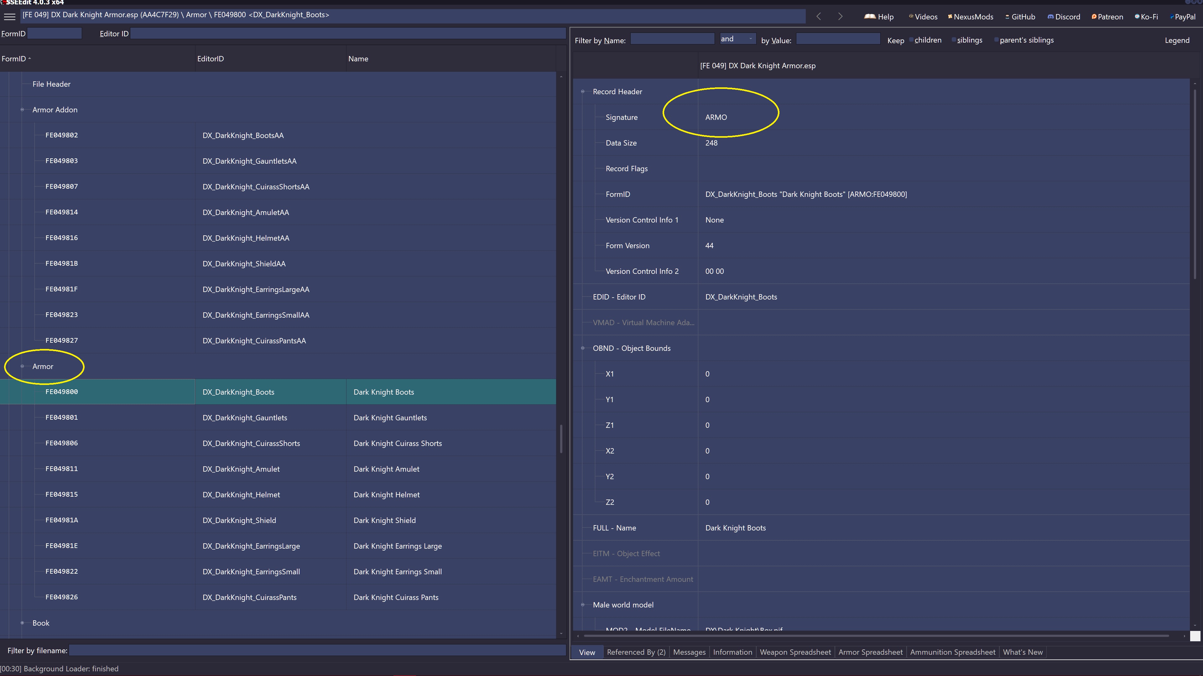Click the ARMO signature value
Image resolution: width=1203 pixels, height=676 pixels.
[716, 117]
